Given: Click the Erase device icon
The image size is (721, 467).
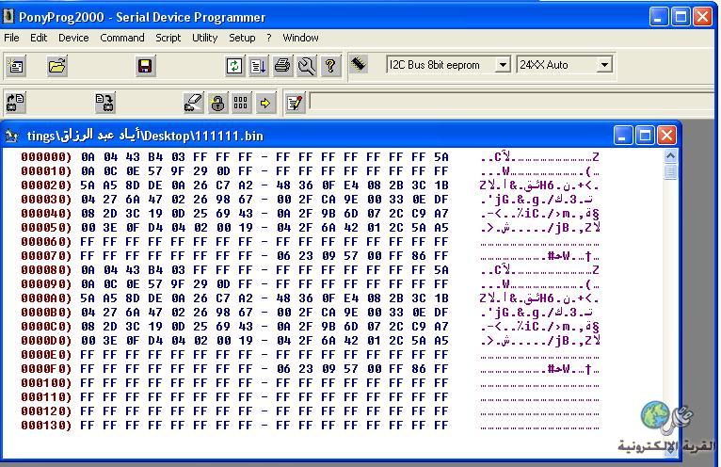Looking at the screenshot, I should 194,102.
